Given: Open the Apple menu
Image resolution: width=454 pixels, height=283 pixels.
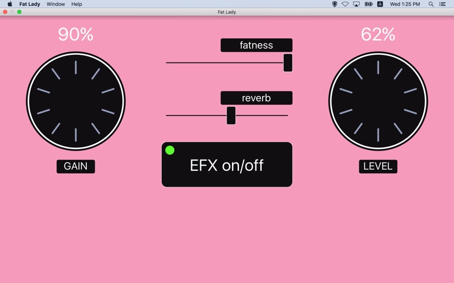Looking at the screenshot, I should tap(10, 4).
